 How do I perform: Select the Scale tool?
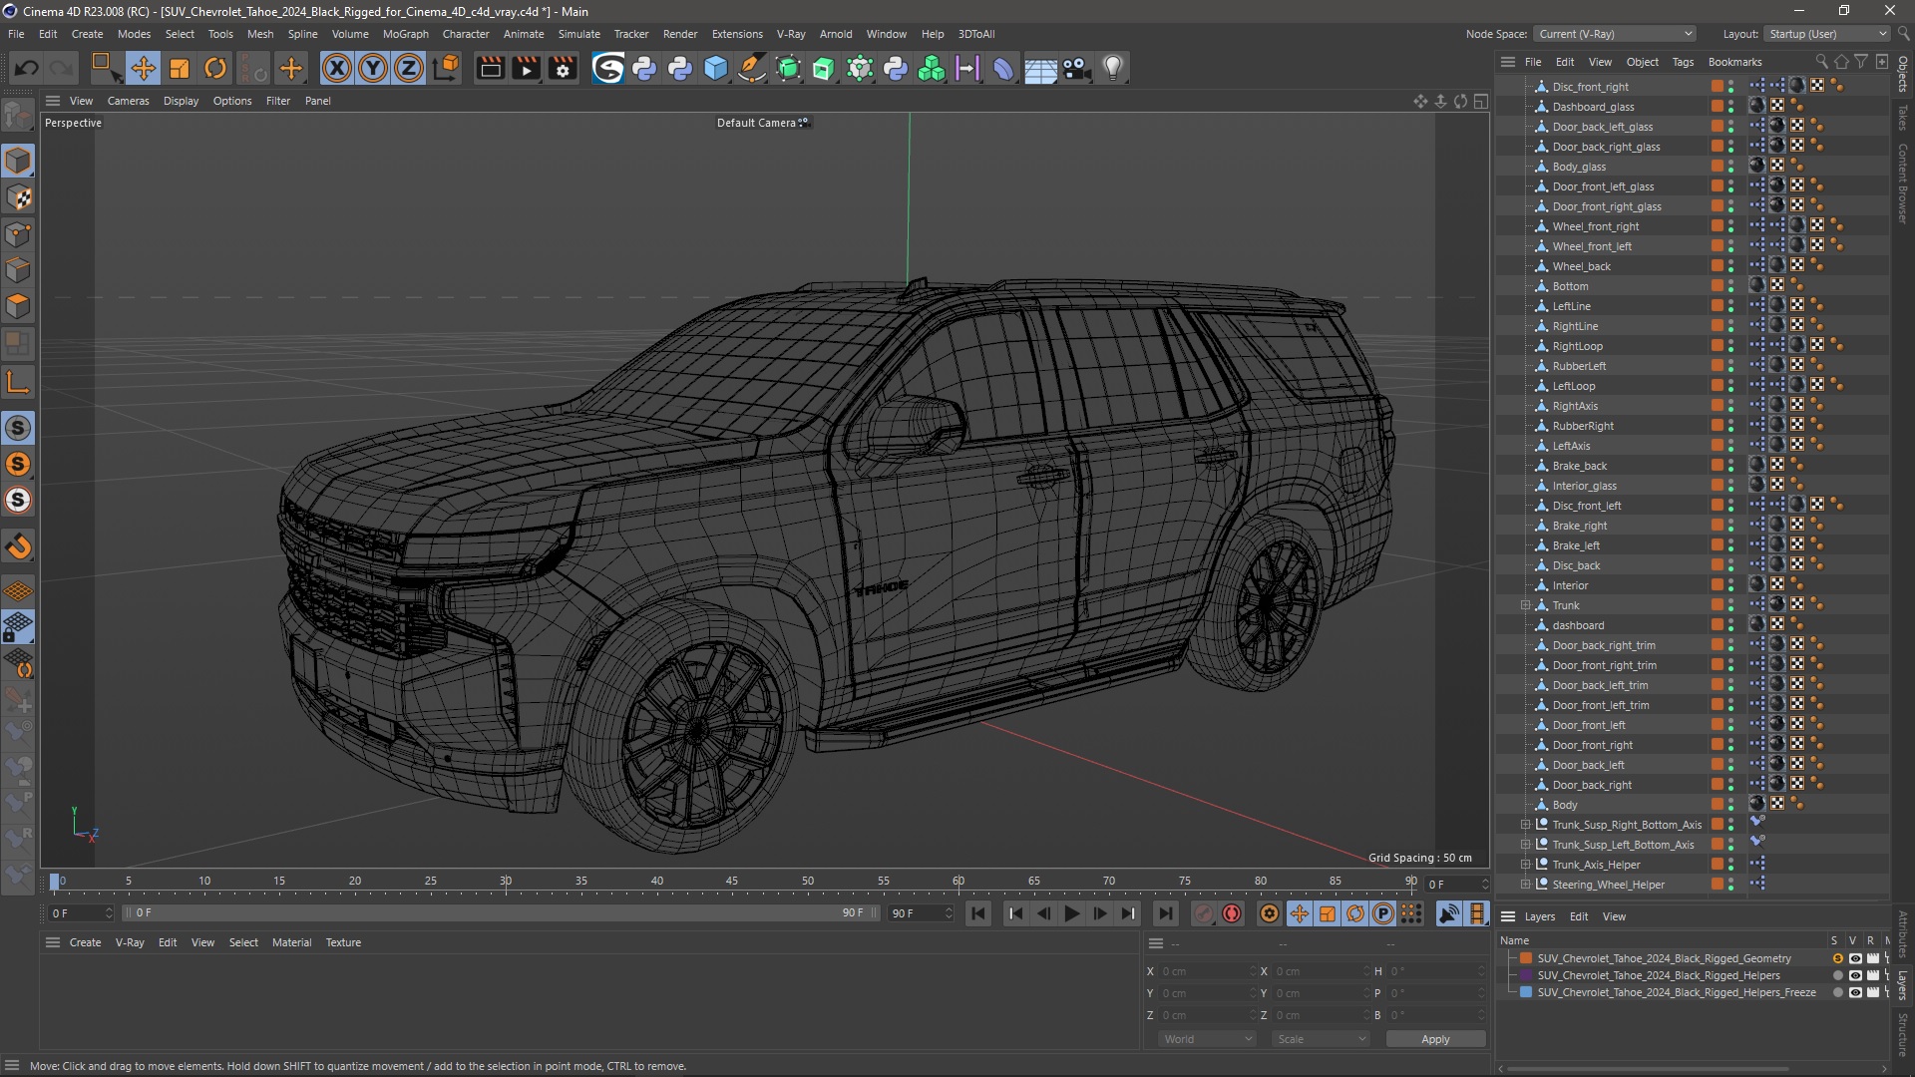[x=180, y=68]
